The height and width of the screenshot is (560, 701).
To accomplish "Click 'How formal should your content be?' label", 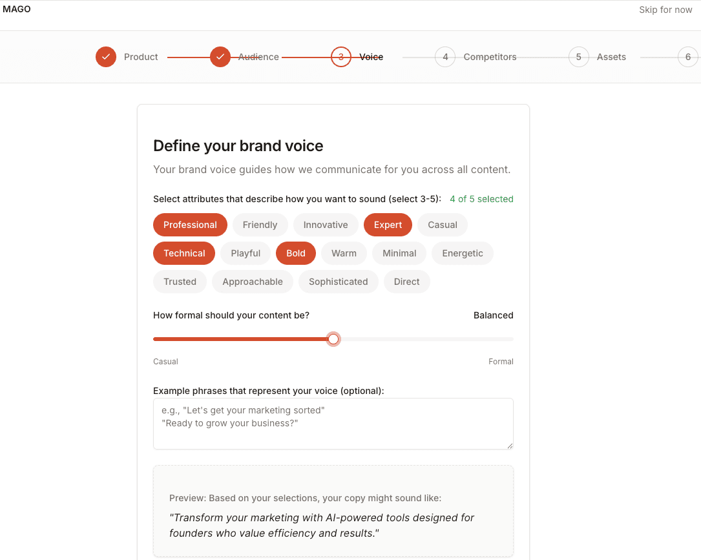I will [x=231, y=316].
